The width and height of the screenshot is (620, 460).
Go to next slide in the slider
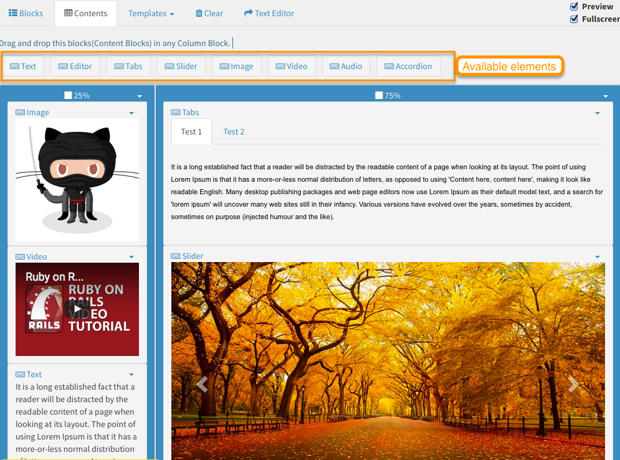(x=573, y=385)
